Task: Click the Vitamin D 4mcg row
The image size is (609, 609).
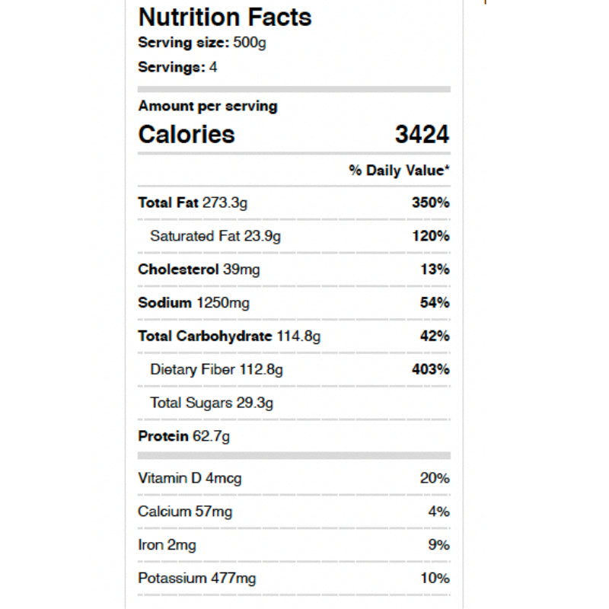Action: [190, 478]
